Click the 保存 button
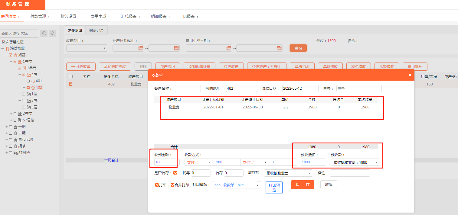This screenshot has height=215, width=458. (303, 185)
